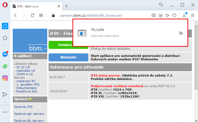
Task: Click the 'Start aplikace pro automatické generování' description
Action: tap(135, 58)
